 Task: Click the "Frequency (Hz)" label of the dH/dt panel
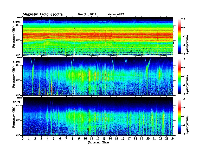(x=14, y=37)
